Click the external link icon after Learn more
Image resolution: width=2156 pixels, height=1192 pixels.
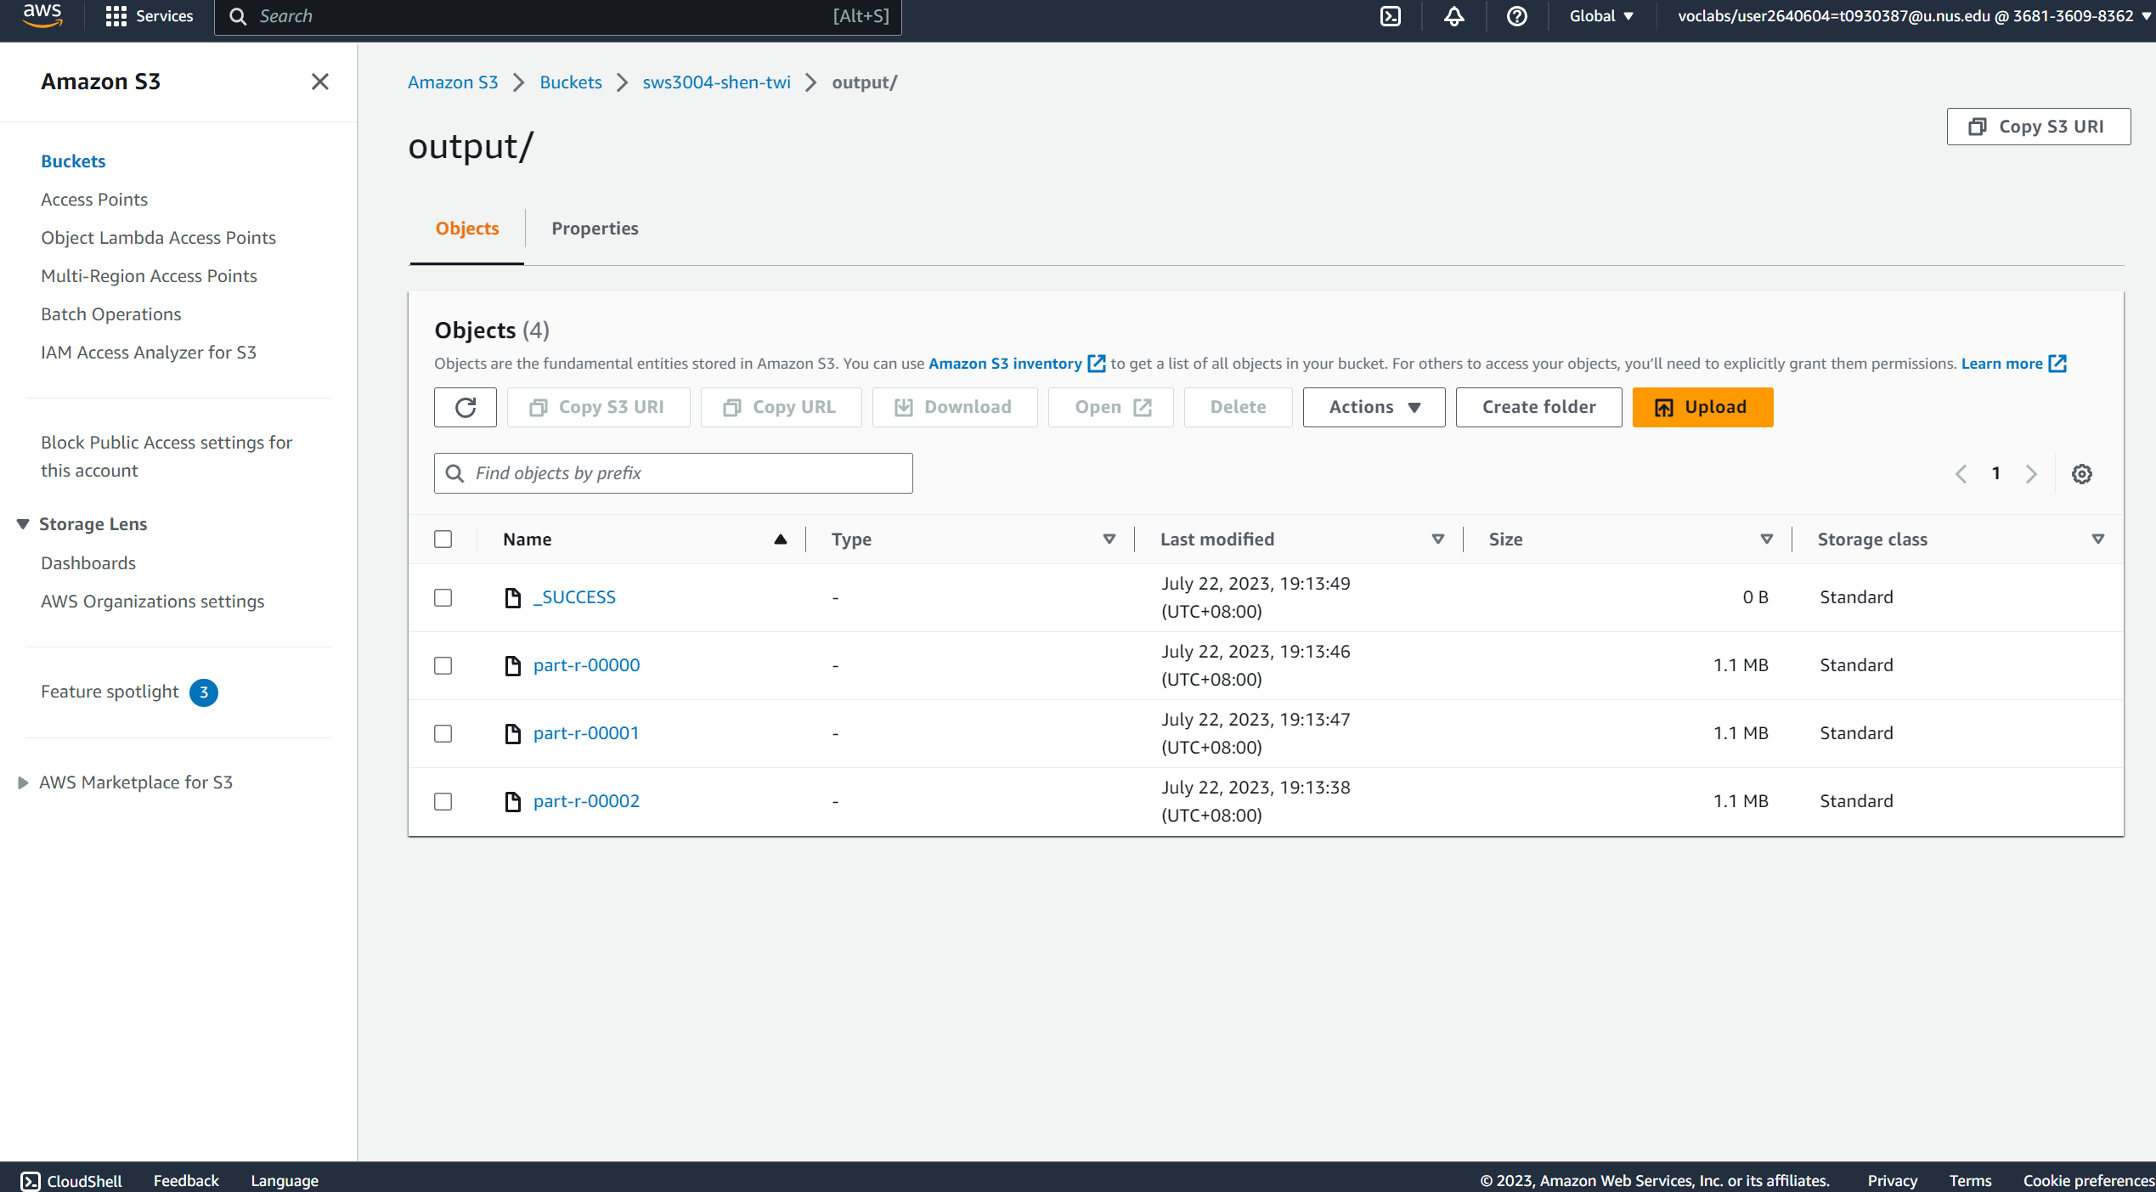click(2057, 364)
